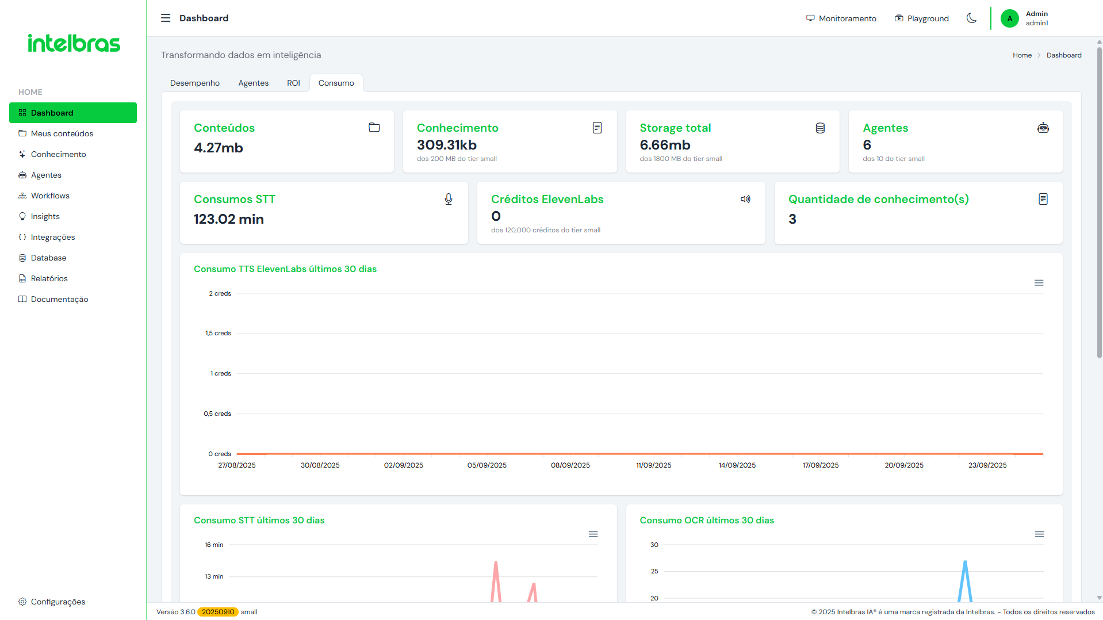The height and width of the screenshot is (620, 1103).
Task: Click the Conhecimento document icon
Action: point(597,128)
